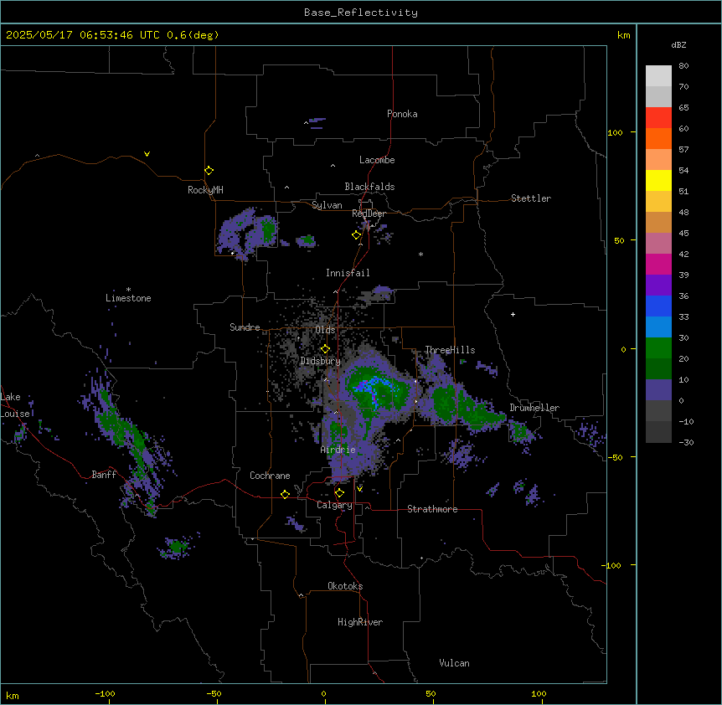The height and width of the screenshot is (705, 722).
Task: Click the yellow diamond marker below Cochrane
Action: tap(285, 494)
